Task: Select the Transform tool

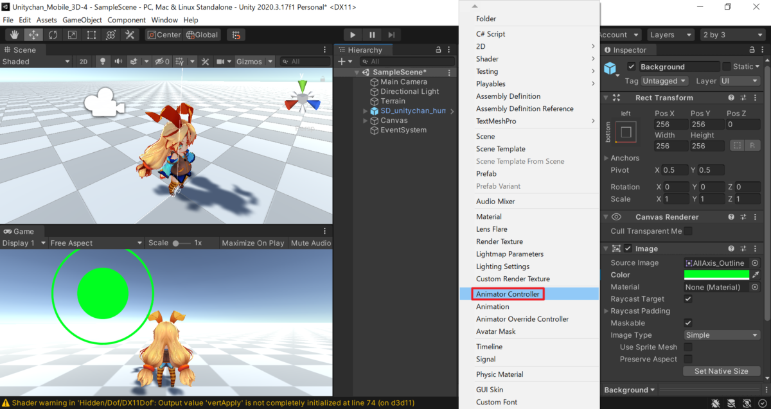Action: [111, 35]
